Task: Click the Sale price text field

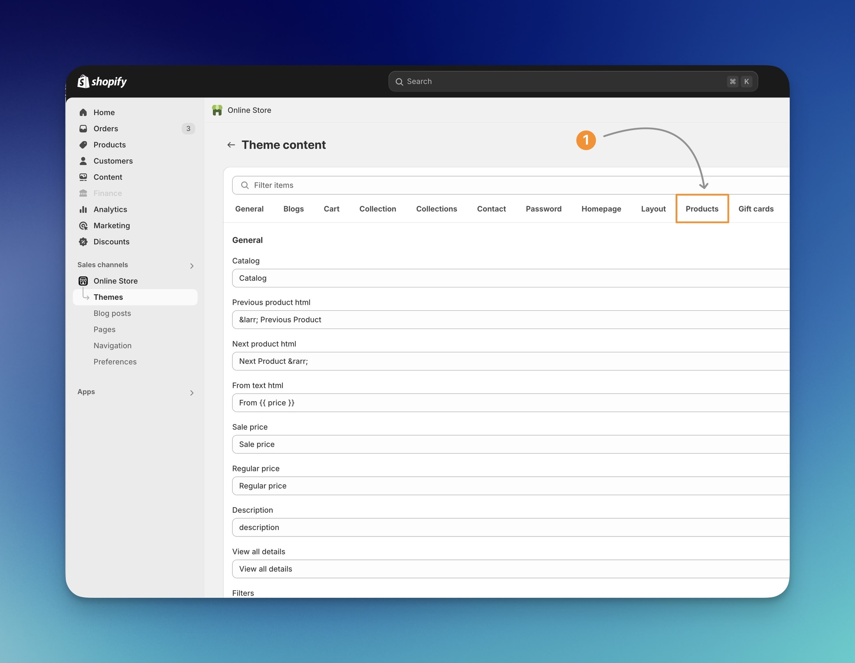Action: (x=509, y=444)
